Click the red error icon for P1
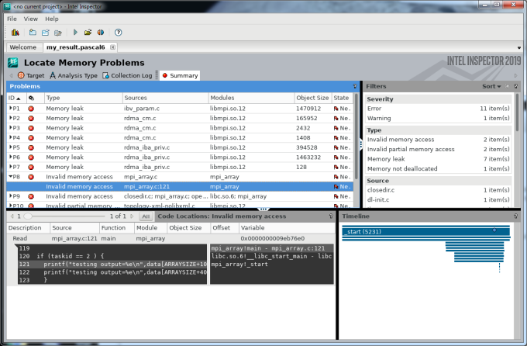Image resolution: width=527 pixels, height=346 pixels. coord(31,109)
